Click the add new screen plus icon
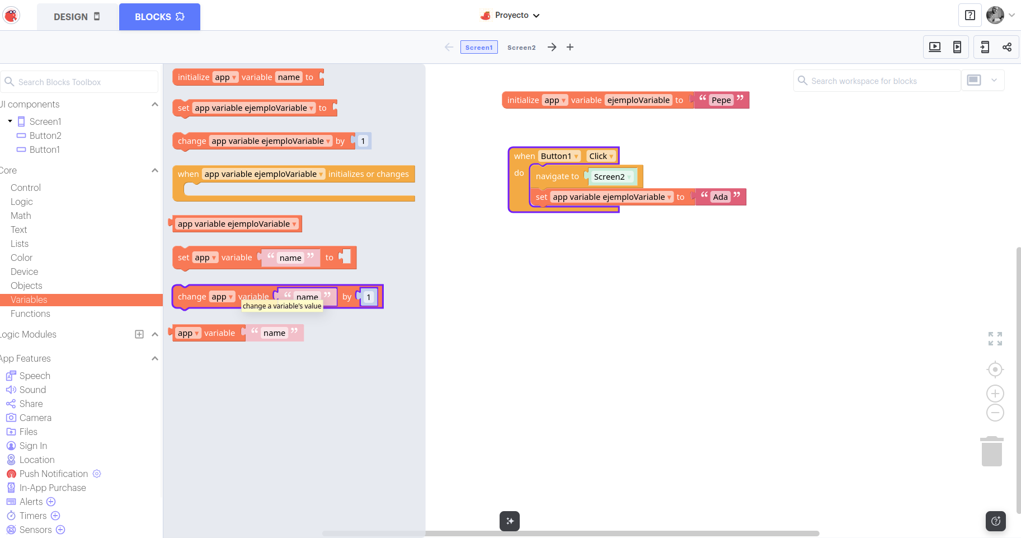Screen dimensions: 1021x538 [570, 48]
